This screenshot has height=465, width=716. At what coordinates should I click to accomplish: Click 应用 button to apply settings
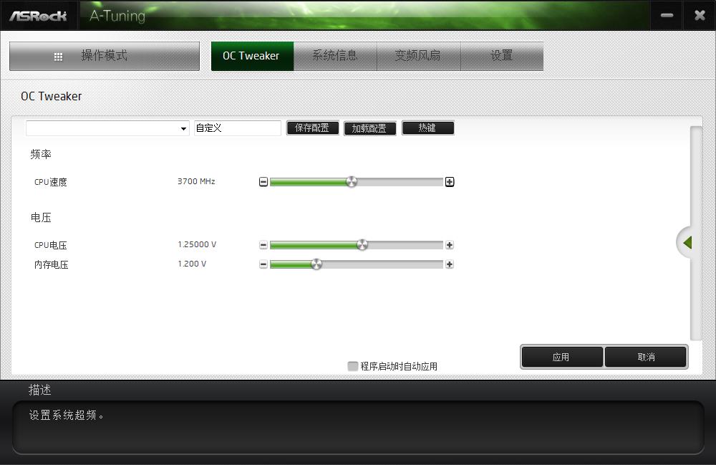(x=562, y=357)
